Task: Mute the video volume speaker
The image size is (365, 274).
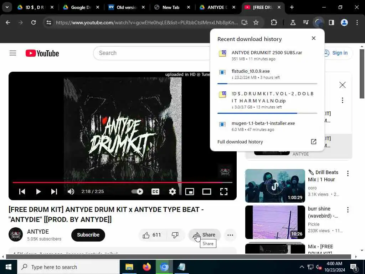Action: click(x=71, y=192)
